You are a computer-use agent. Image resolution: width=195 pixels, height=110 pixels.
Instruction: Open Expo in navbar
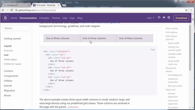[72, 18]
